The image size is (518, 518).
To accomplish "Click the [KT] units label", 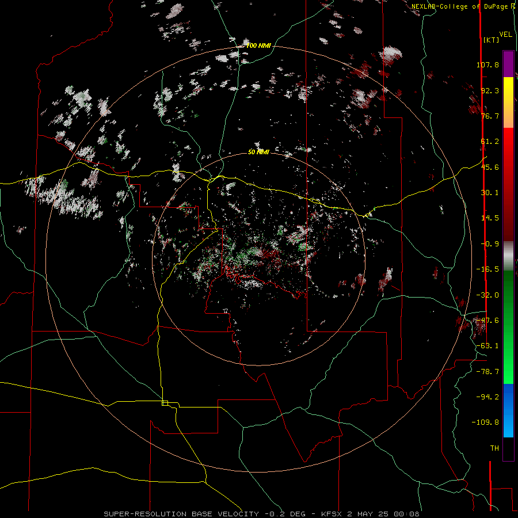I will pos(491,40).
